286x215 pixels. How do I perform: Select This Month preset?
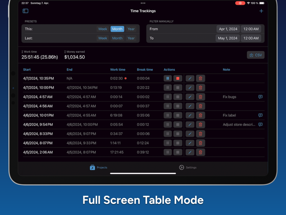coord(117,29)
